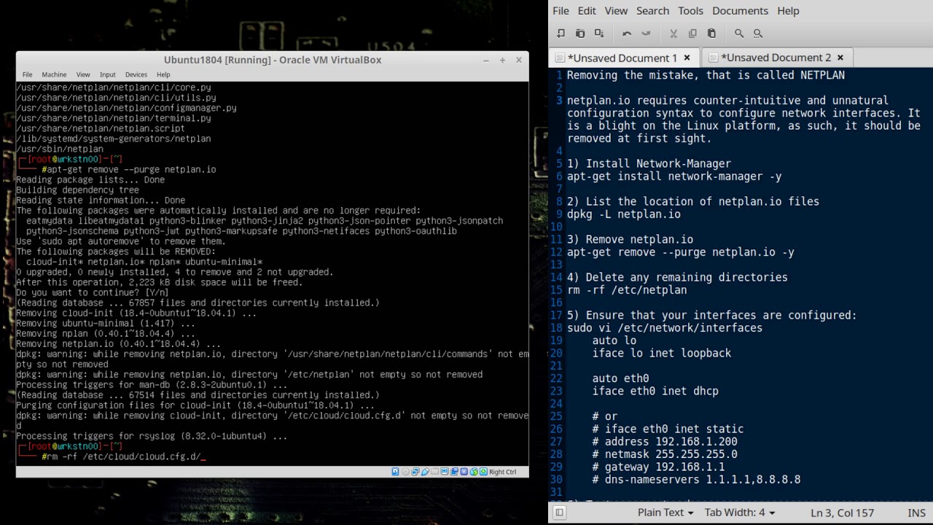
Task: Open VirtualBox View menu
Action: 83,74
